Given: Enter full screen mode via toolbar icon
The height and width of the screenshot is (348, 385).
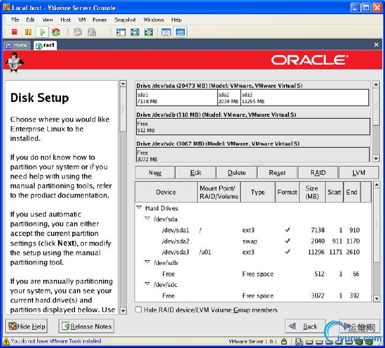Looking at the screenshot, I should coord(135,32).
